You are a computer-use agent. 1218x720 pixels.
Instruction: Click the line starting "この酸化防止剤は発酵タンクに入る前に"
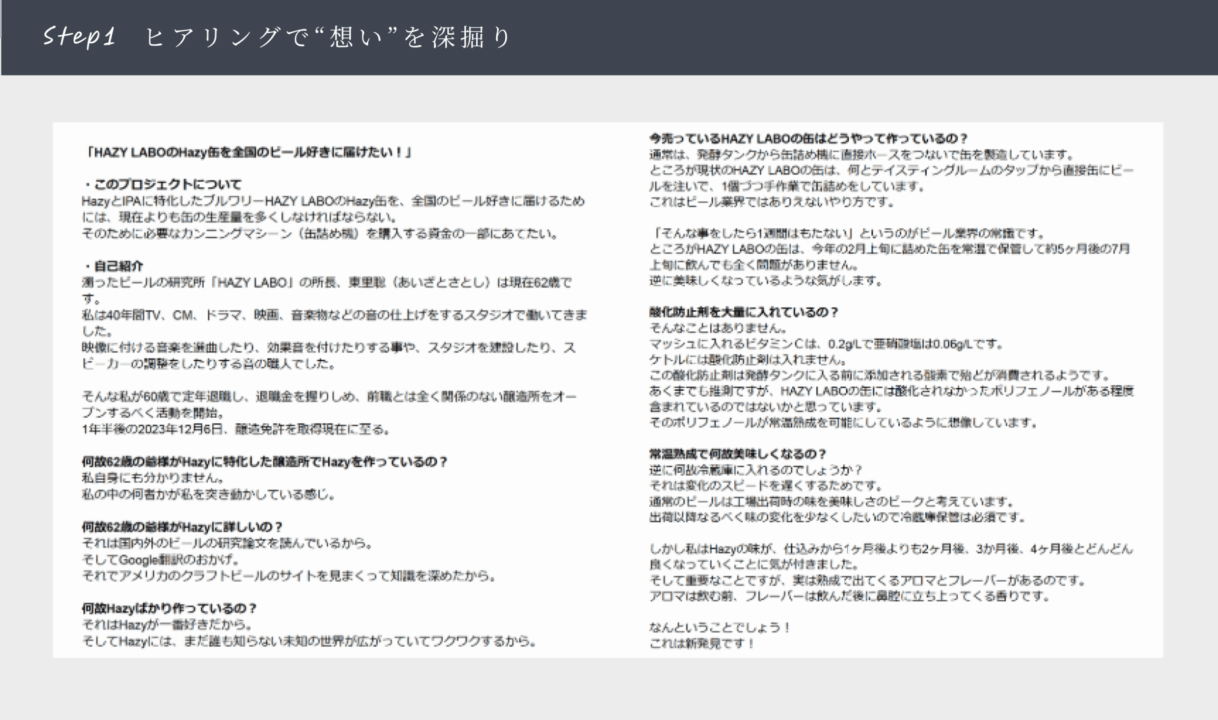tap(881, 375)
